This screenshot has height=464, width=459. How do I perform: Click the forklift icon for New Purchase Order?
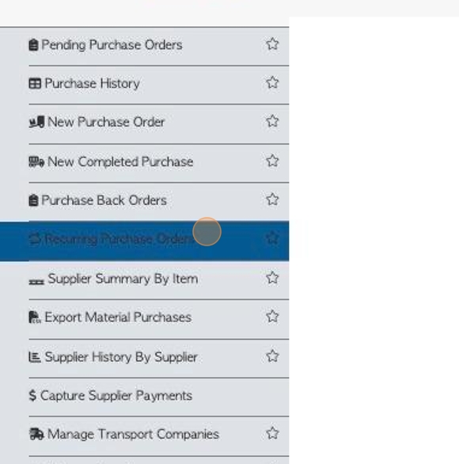click(36, 122)
